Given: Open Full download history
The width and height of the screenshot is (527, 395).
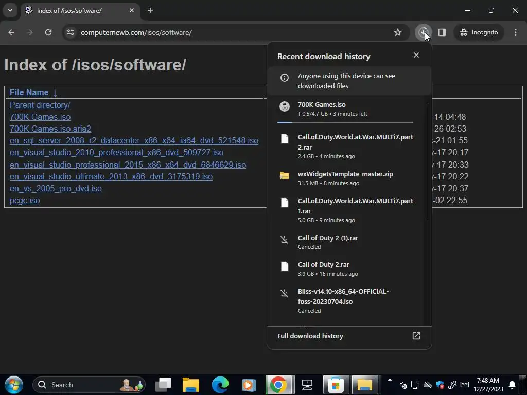Looking at the screenshot, I should tap(349, 336).
